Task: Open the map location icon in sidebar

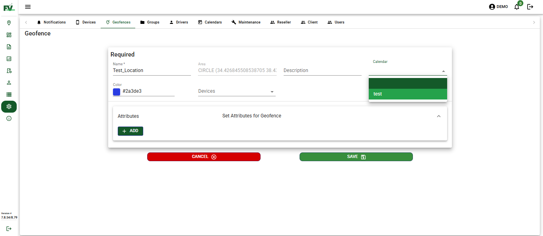Action: [x=9, y=23]
